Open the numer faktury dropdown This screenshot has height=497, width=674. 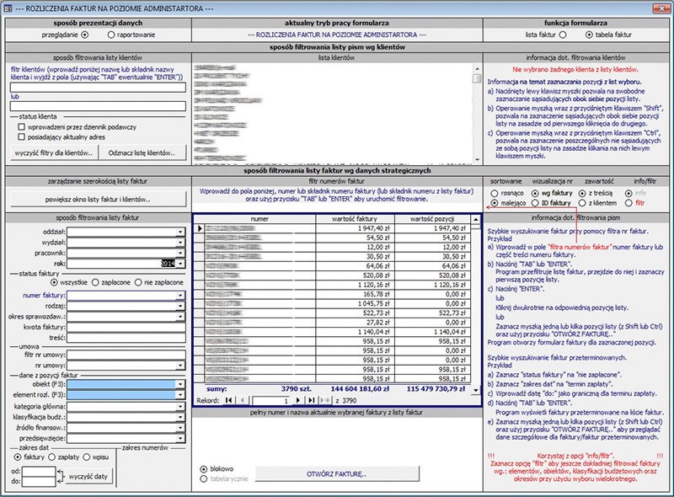point(180,296)
